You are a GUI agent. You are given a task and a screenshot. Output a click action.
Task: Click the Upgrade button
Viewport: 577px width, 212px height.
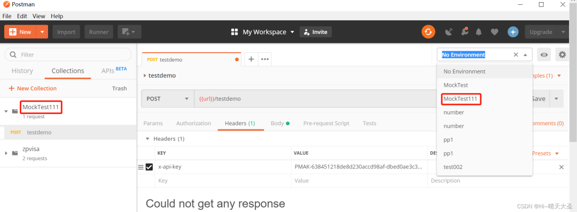coord(541,32)
